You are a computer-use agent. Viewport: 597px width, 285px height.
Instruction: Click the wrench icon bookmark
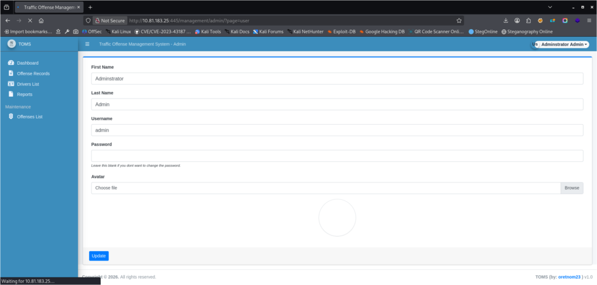coord(67,31)
